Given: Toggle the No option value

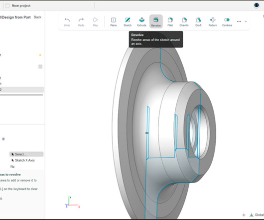Looking at the screenshot, I should click(12, 167).
